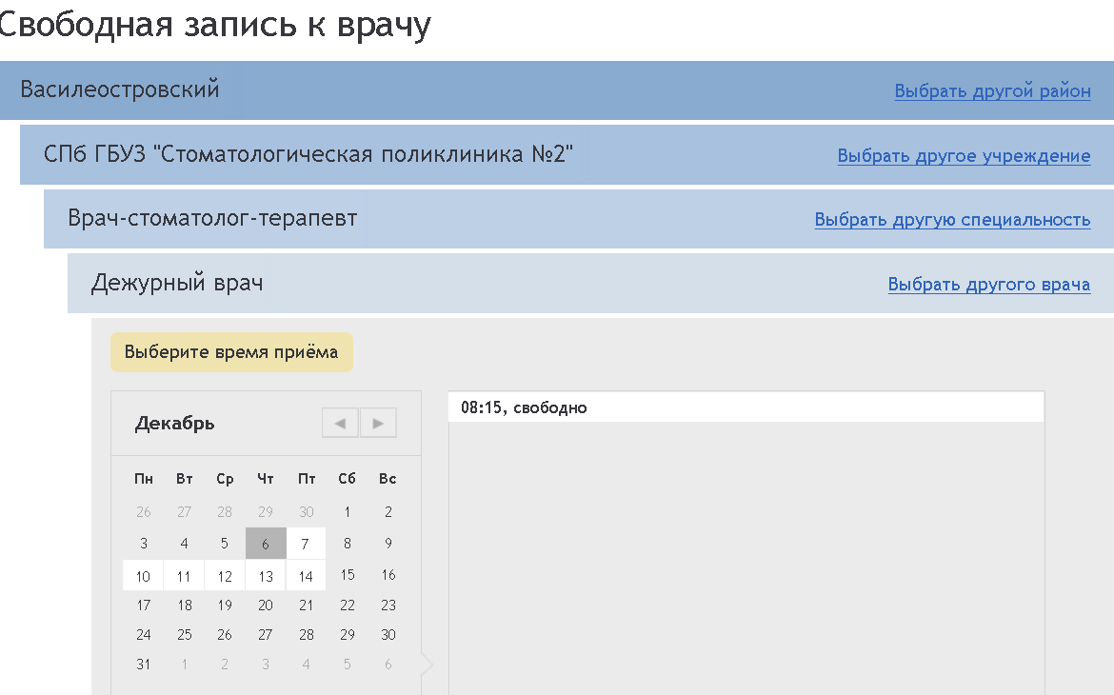
Task: Pick December 11 in the calendar
Action: tap(184, 575)
